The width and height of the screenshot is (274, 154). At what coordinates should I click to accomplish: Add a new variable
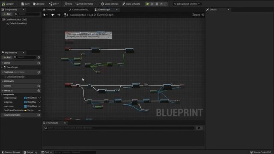[39, 91]
